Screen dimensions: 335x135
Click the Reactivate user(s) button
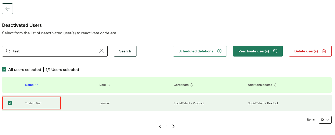click(254, 51)
